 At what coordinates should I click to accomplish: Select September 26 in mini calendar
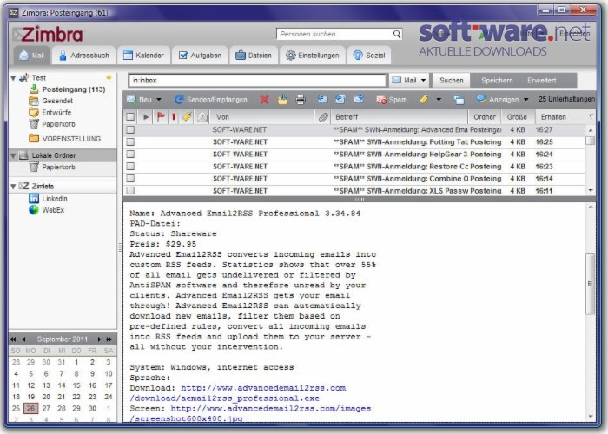coord(30,408)
